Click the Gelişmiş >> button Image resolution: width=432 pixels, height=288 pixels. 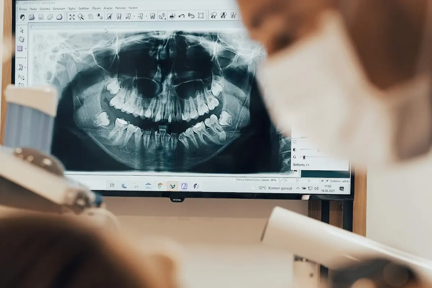[x=301, y=165]
